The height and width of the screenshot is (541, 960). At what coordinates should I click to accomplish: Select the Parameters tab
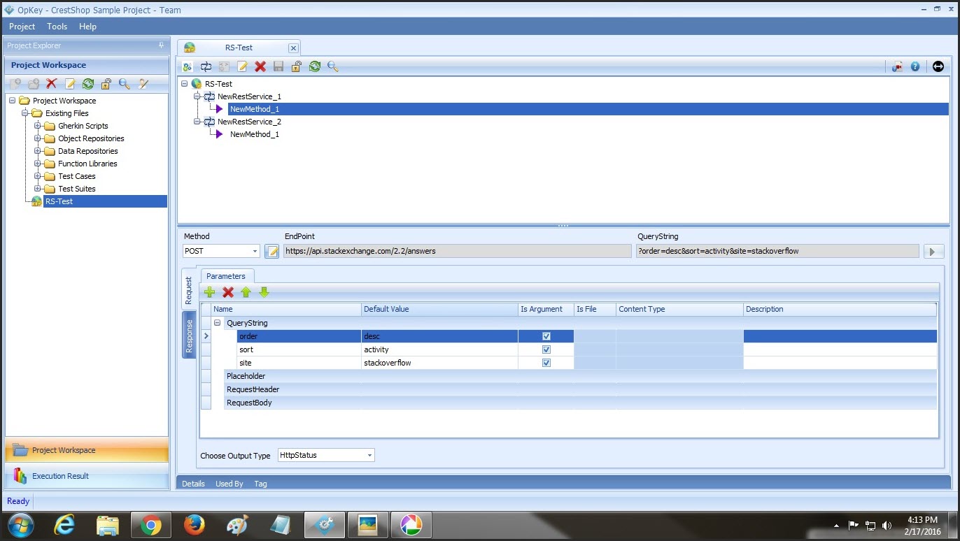(226, 276)
